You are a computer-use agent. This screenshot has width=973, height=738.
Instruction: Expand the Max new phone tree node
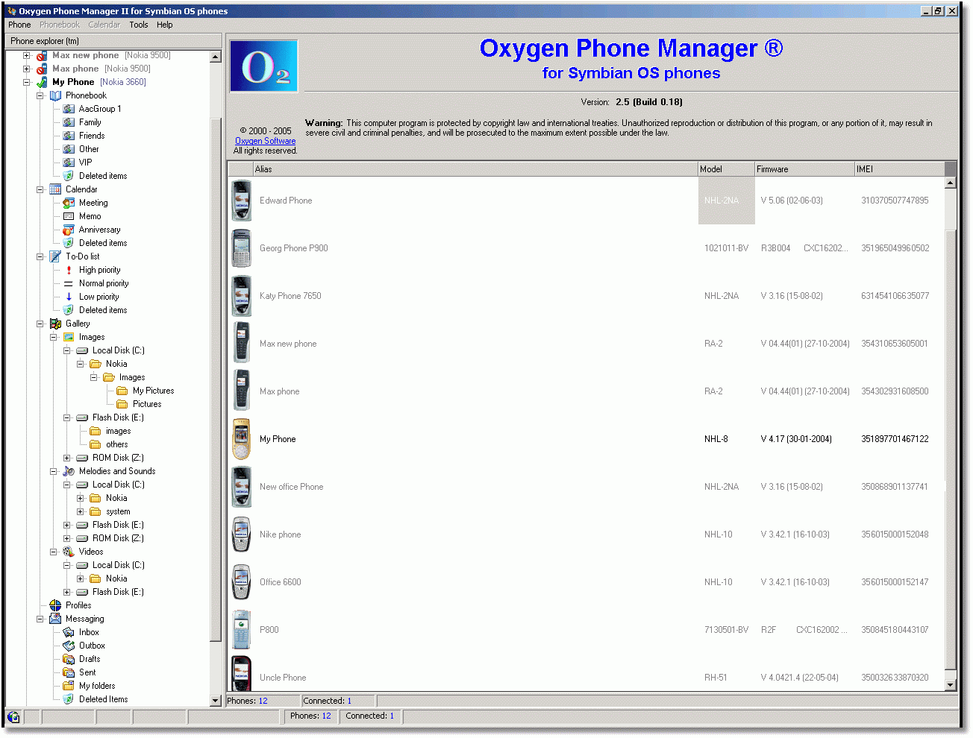[27, 55]
